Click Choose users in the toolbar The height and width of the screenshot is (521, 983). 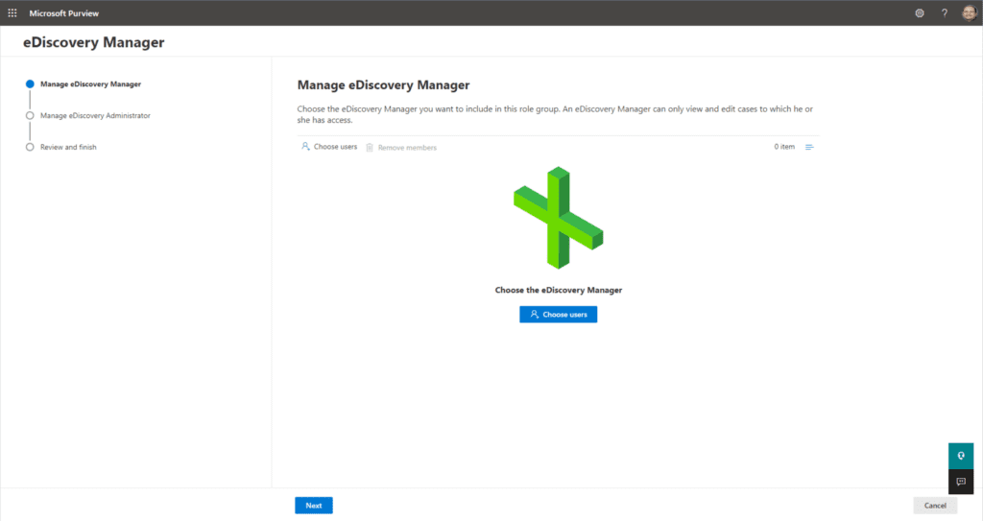point(329,147)
